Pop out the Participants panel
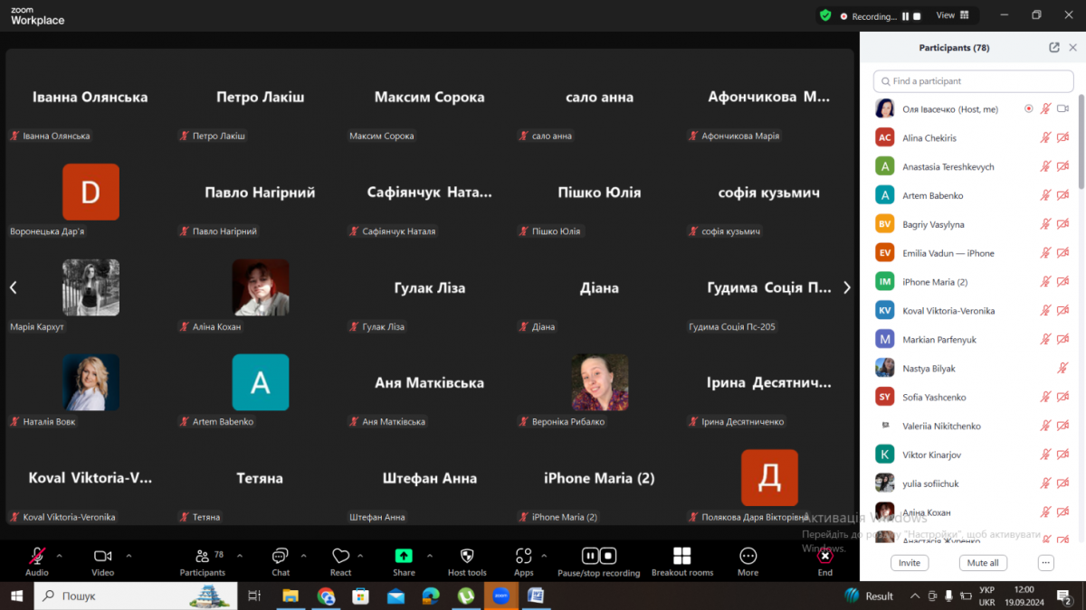 coord(1054,48)
